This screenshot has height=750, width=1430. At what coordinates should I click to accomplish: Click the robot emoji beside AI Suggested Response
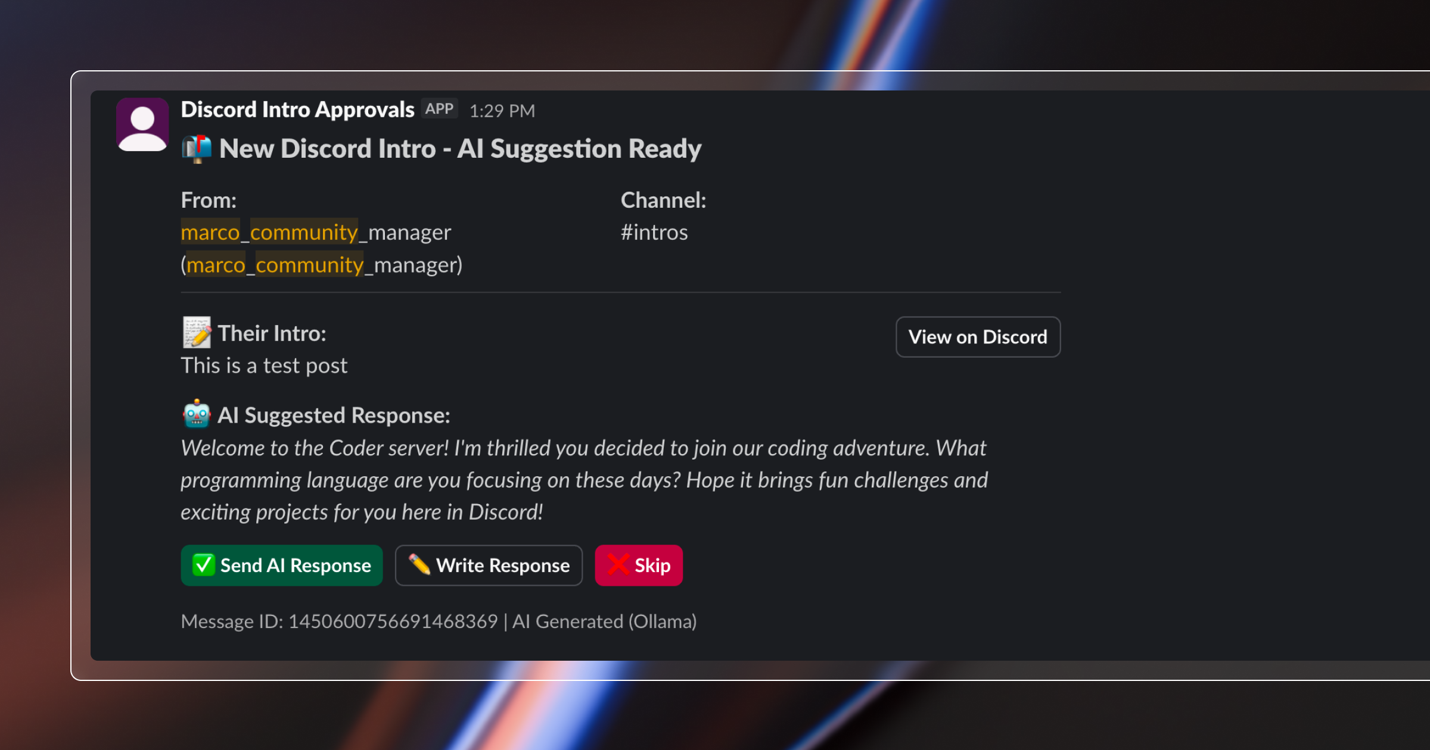click(x=197, y=415)
